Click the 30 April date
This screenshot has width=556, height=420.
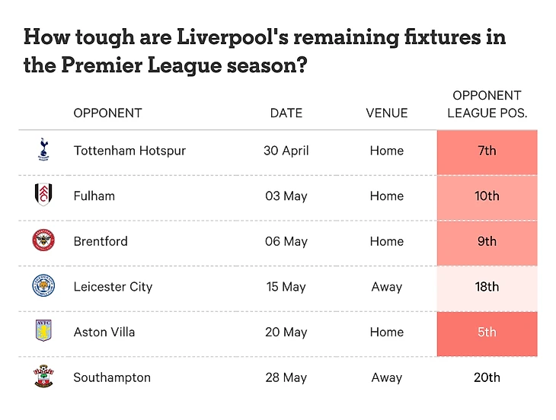click(286, 151)
